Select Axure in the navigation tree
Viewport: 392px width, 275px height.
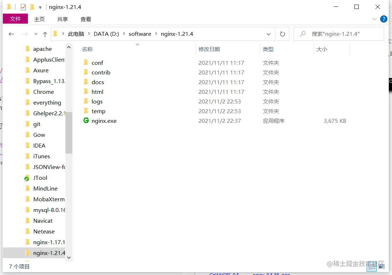click(41, 71)
